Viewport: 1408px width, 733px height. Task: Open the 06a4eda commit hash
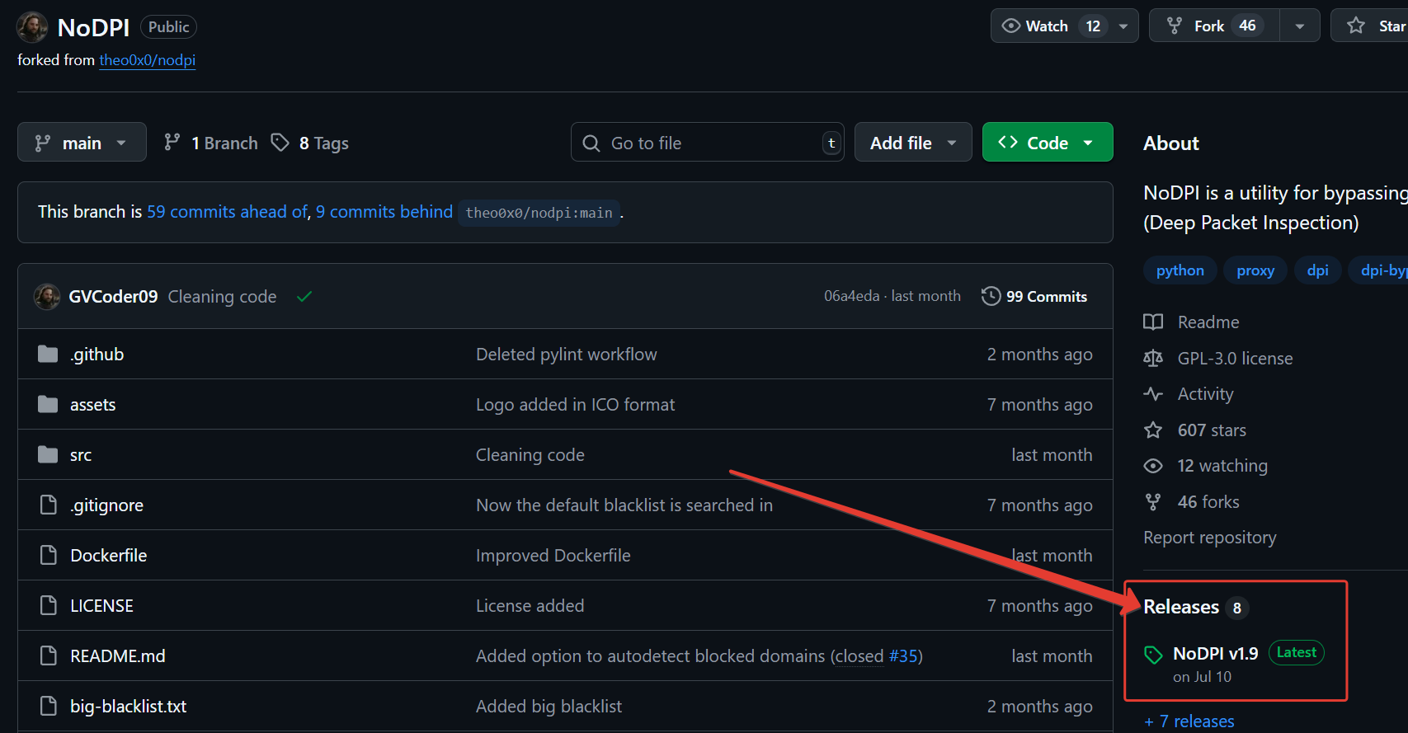pos(851,296)
